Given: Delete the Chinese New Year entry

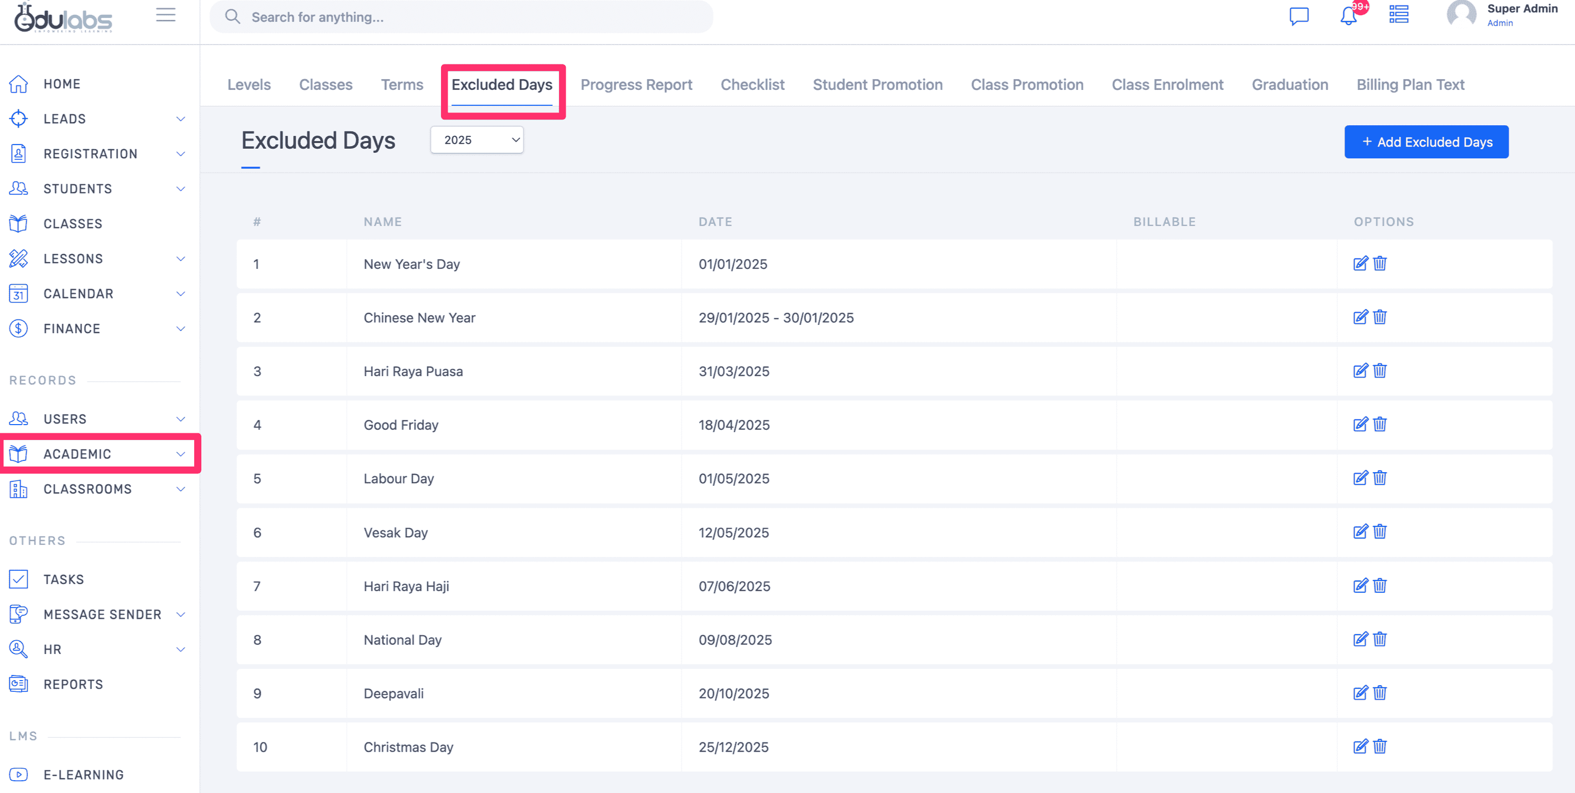Looking at the screenshot, I should (x=1380, y=317).
